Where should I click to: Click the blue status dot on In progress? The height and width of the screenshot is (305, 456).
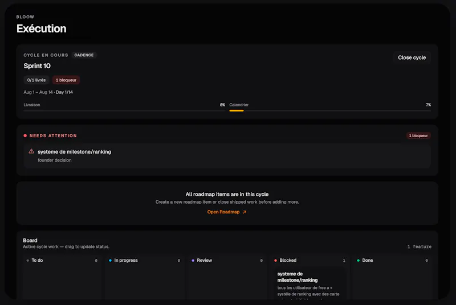110,260
